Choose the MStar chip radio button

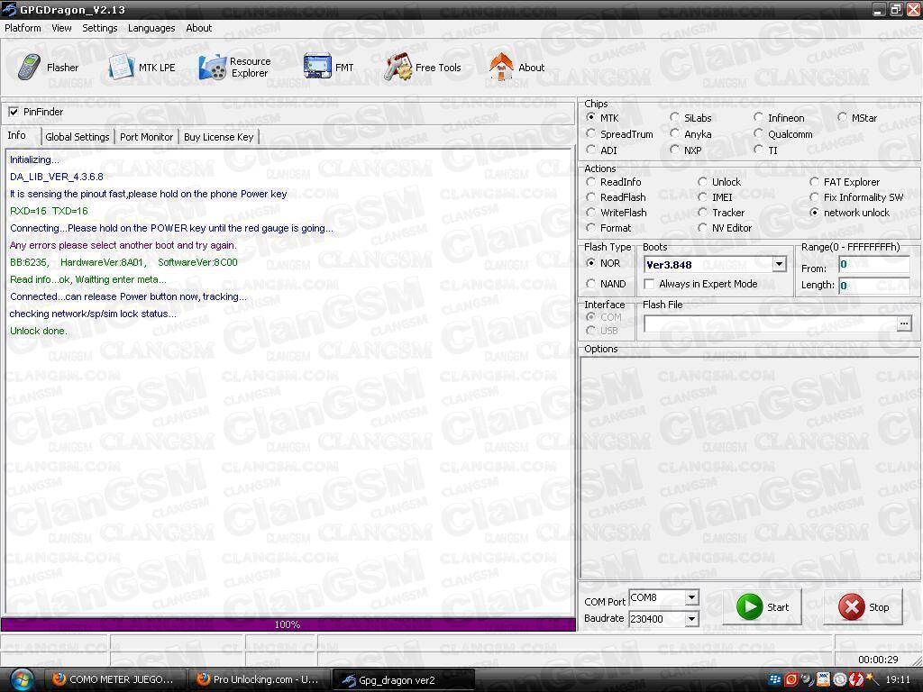[842, 118]
